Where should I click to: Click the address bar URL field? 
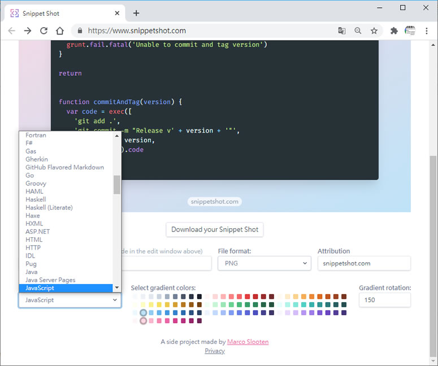click(x=207, y=30)
